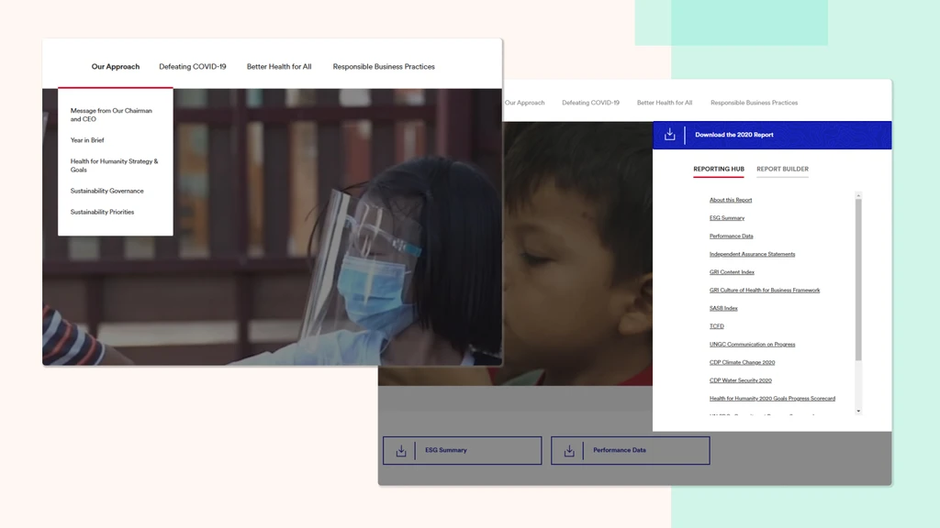This screenshot has width=940, height=528.
Task: Click the scroll-down arrow in the reporting list
Action: click(x=858, y=412)
